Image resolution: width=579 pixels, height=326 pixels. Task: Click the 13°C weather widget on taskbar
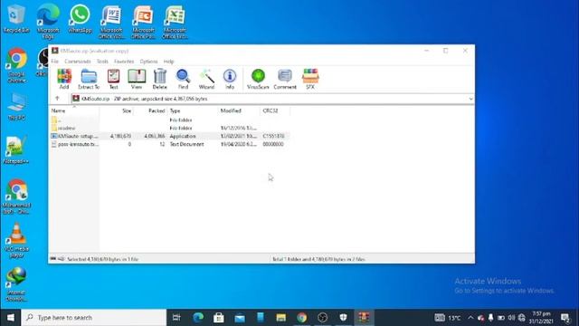click(449, 318)
